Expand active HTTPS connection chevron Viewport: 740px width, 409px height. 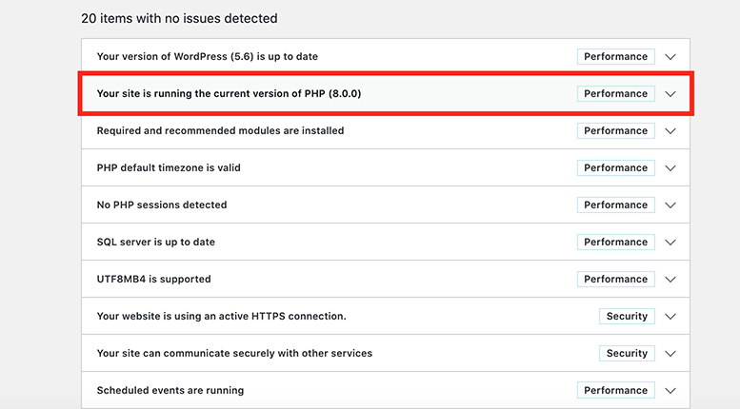(x=670, y=317)
